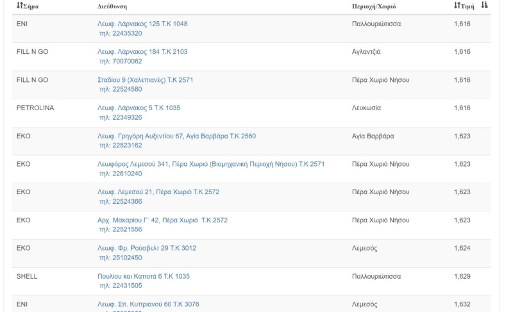Click phone number τηλ: 25102450
The height and width of the screenshot is (312, 513).
[121, 258]
